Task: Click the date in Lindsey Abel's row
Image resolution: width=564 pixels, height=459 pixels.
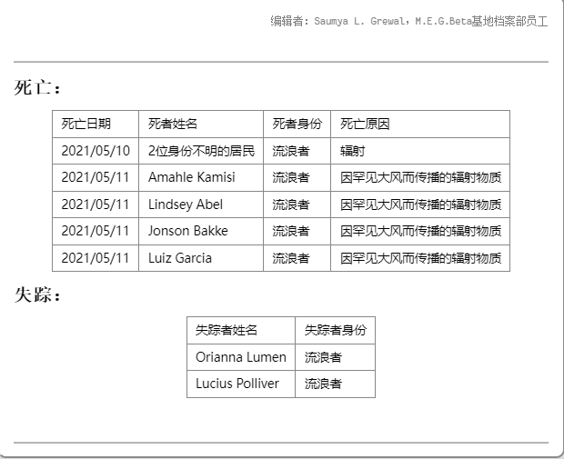Action: 96,205
